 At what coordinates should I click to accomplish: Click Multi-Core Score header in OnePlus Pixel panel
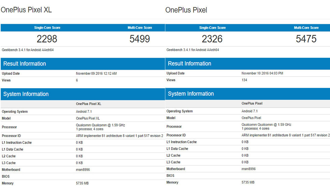pyautogui.click(x=306, y=28)
